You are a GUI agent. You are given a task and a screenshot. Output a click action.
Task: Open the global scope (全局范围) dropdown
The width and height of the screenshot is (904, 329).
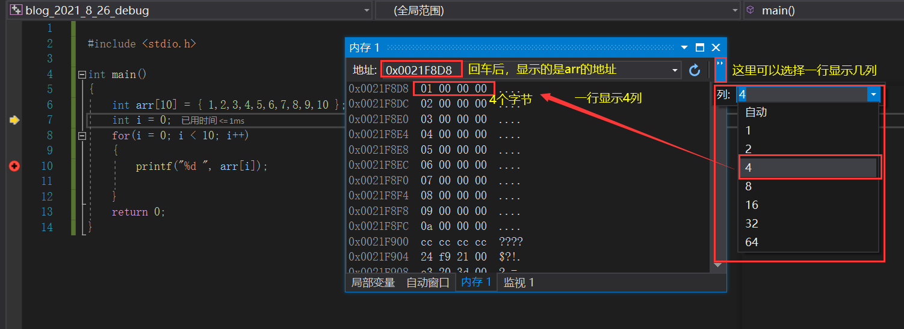(735, 10)
